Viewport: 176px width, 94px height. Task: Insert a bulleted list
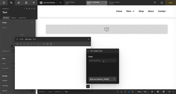click(x=31, y=44)
